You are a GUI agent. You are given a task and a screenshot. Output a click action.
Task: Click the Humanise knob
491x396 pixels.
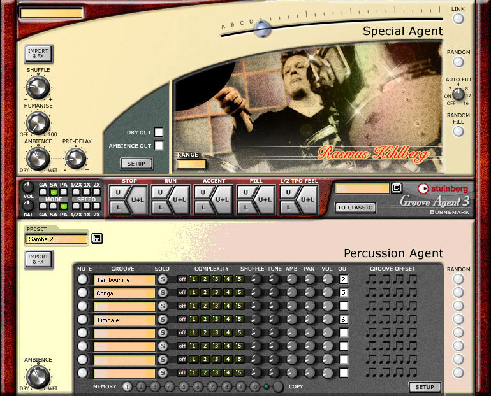[x=38, y=123]
